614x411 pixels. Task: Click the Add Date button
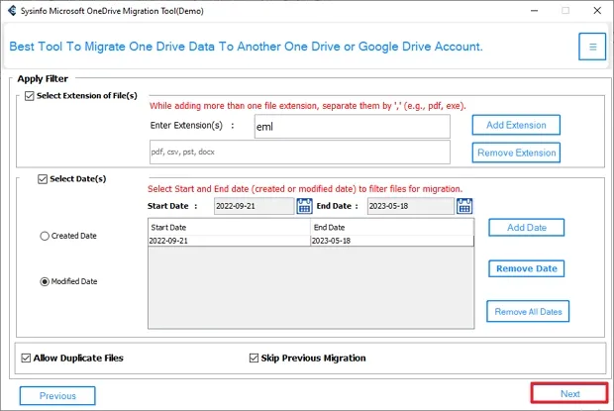point(526,228)
